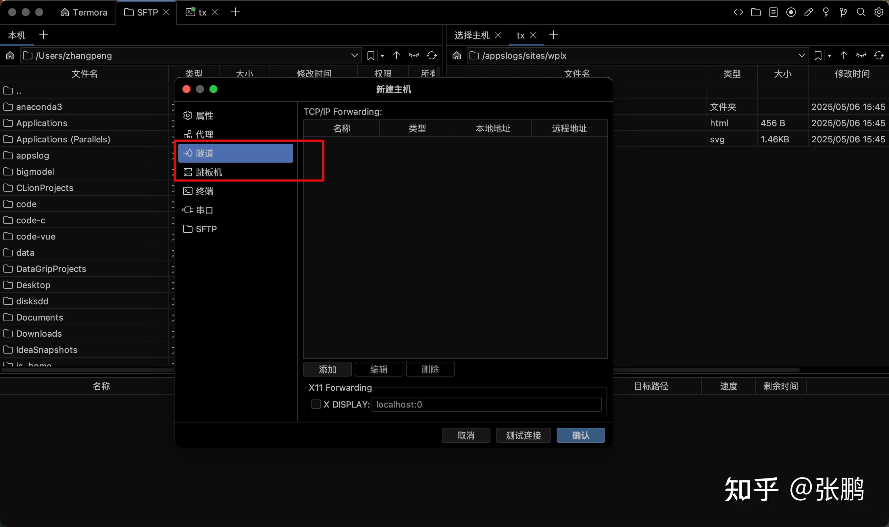Click the 测试连接 button
The height and width of the screenshot is (527, 889).
tap(523, 435)
